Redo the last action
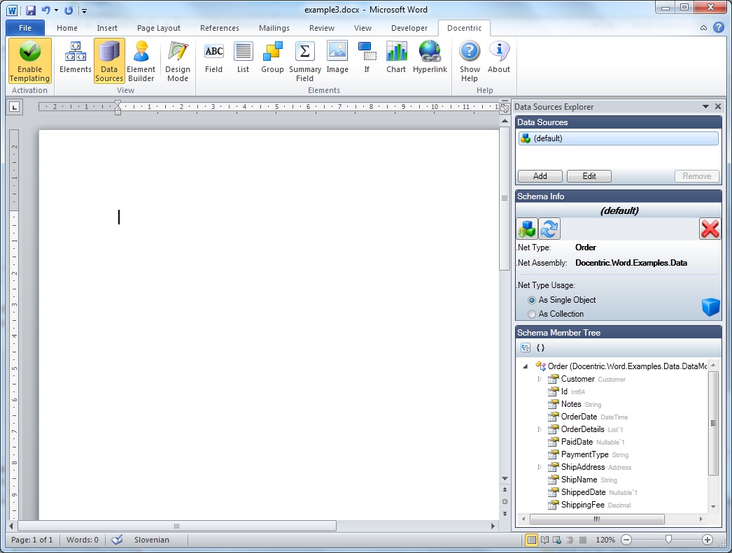Viewport: 732px width, 553px height. [69, 10]
